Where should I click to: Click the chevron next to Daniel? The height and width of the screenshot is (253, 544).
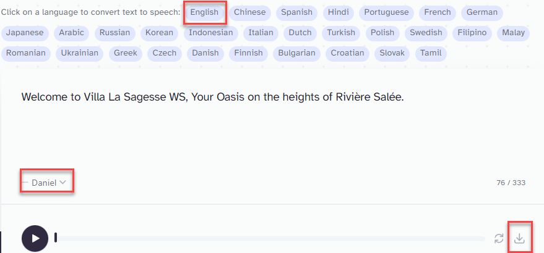(63, 183)
